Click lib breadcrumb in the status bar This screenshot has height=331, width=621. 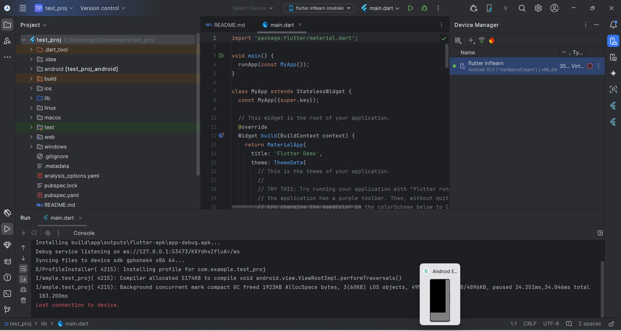pyautogui.click(x=44, y=324)
